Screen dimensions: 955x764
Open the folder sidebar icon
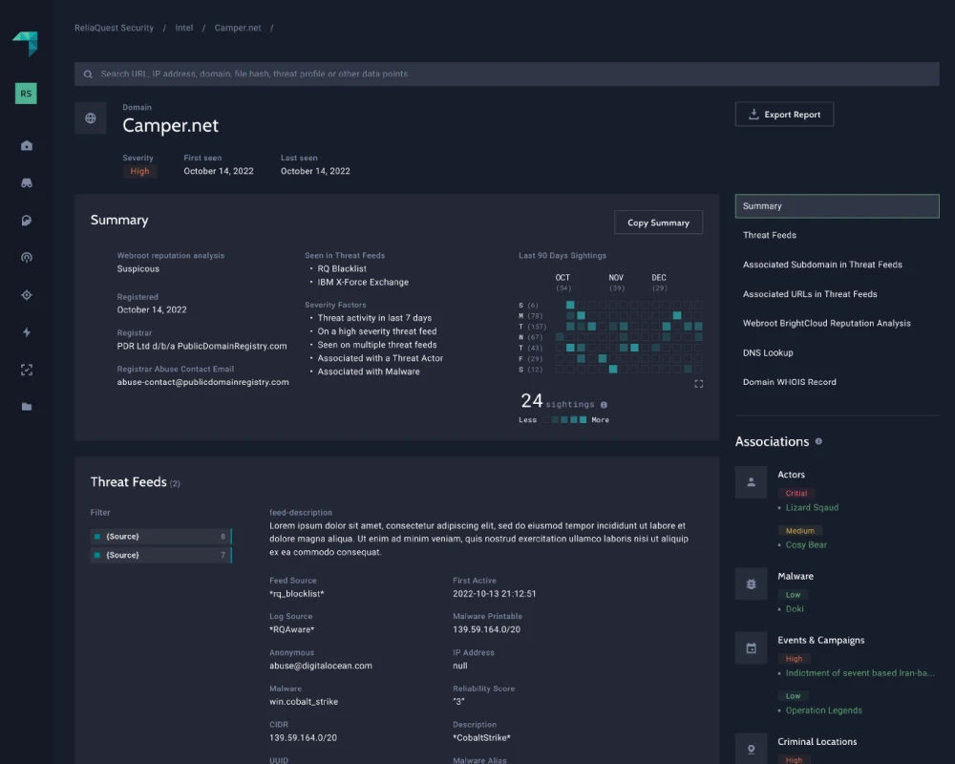point(27,407)
